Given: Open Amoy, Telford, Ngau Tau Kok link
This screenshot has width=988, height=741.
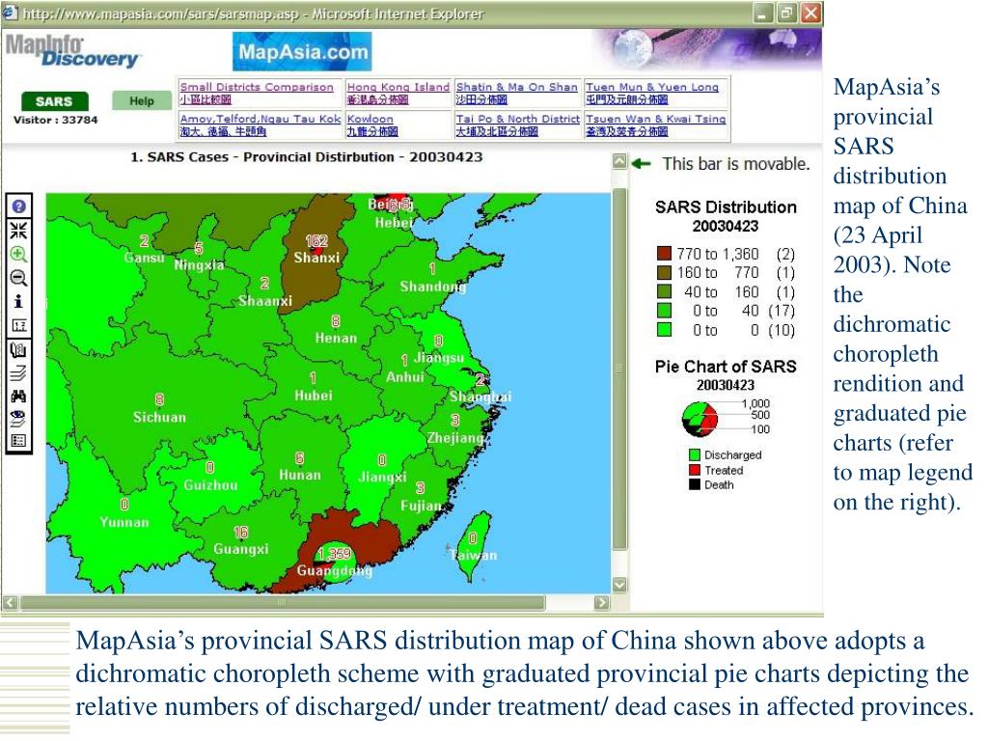Looking at the screenshot, I should click(x=261, y=119).
